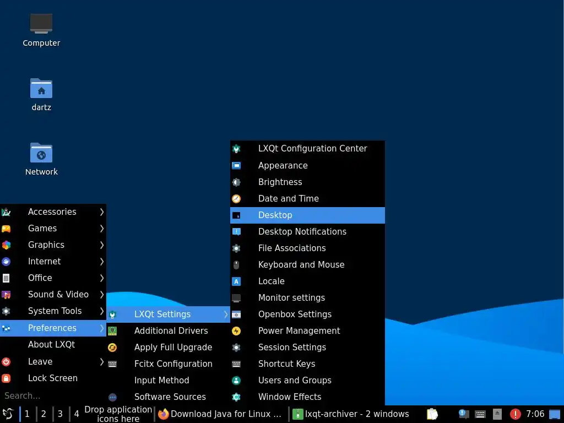Click the Power Management lightning icon
This screenshot has width=564, height=423.
(x=236, y=331)
